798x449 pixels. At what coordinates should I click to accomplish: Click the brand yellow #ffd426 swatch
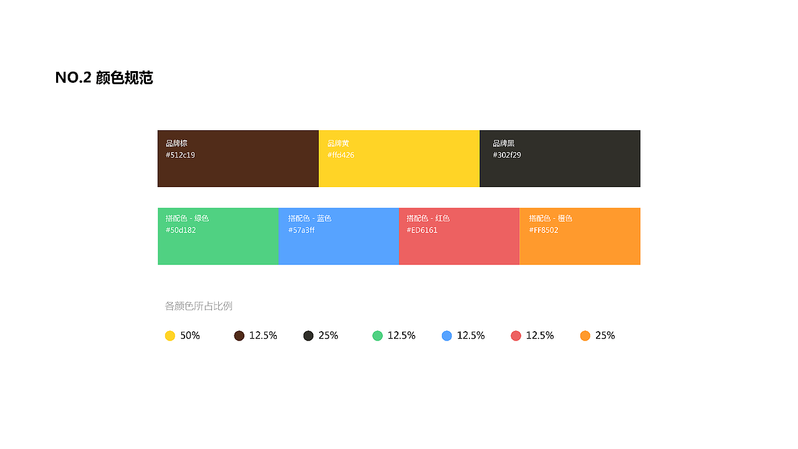pyautogui.click(x=399, y=158)
